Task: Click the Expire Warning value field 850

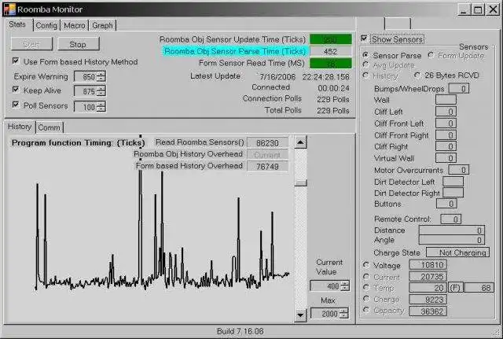Action: pos(86,77)
